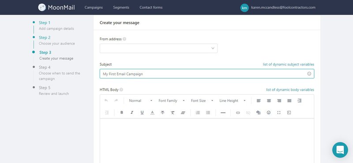Open the text color tool
Screen dimensions: 353x163
[x=152, y=113]
